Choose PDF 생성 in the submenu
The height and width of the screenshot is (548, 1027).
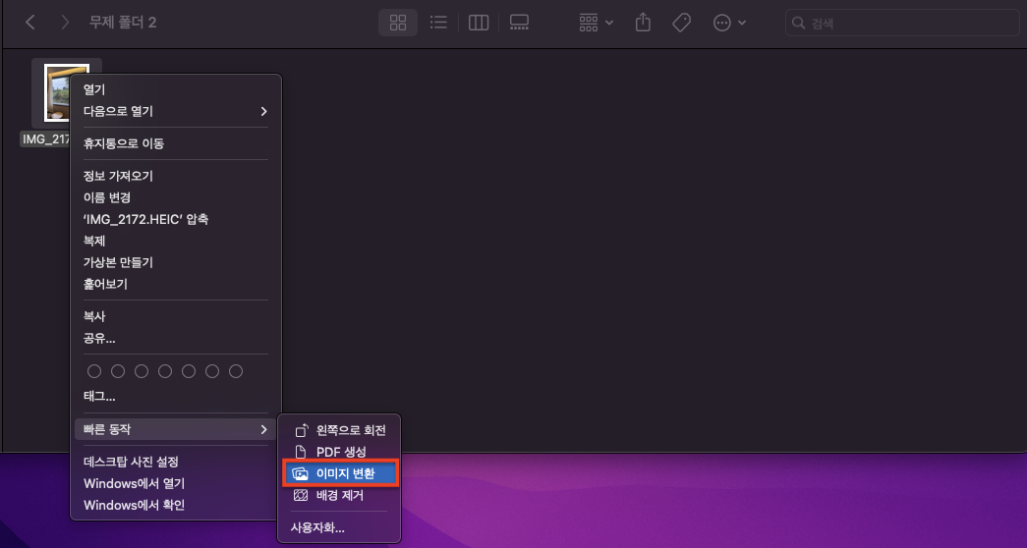339,452
